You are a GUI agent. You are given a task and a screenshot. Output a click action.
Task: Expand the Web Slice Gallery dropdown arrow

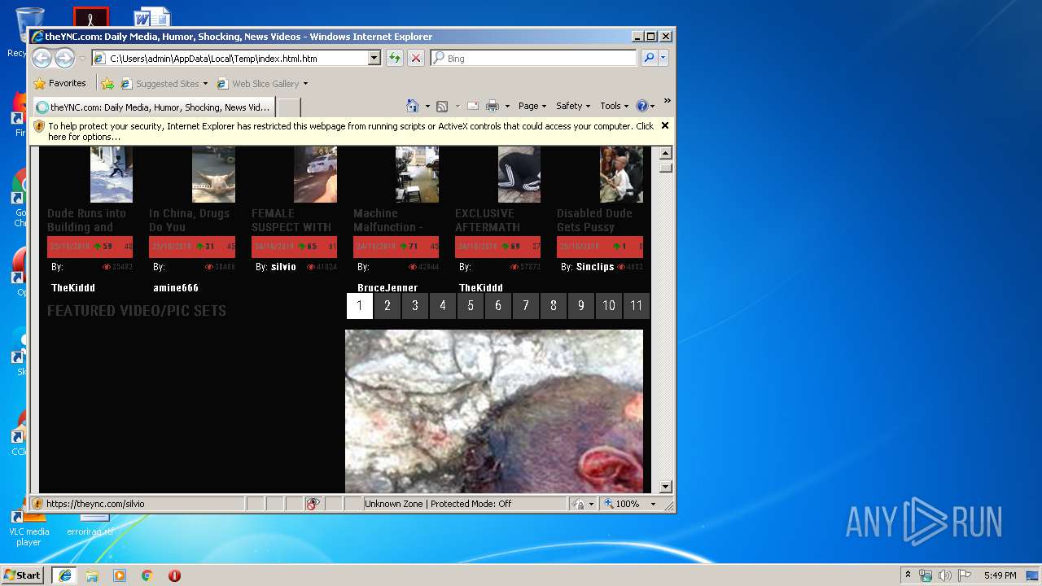(305, 84)
